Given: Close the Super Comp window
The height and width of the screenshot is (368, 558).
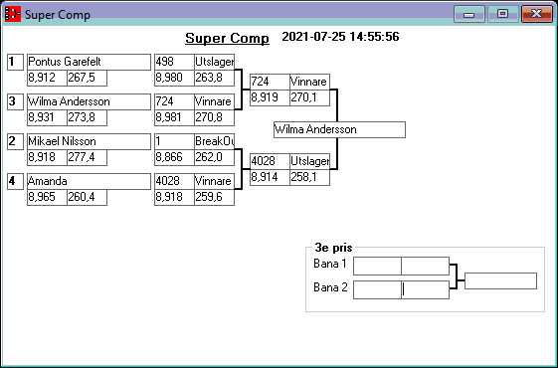Looking at the screenshot, I should pos(537,14).
